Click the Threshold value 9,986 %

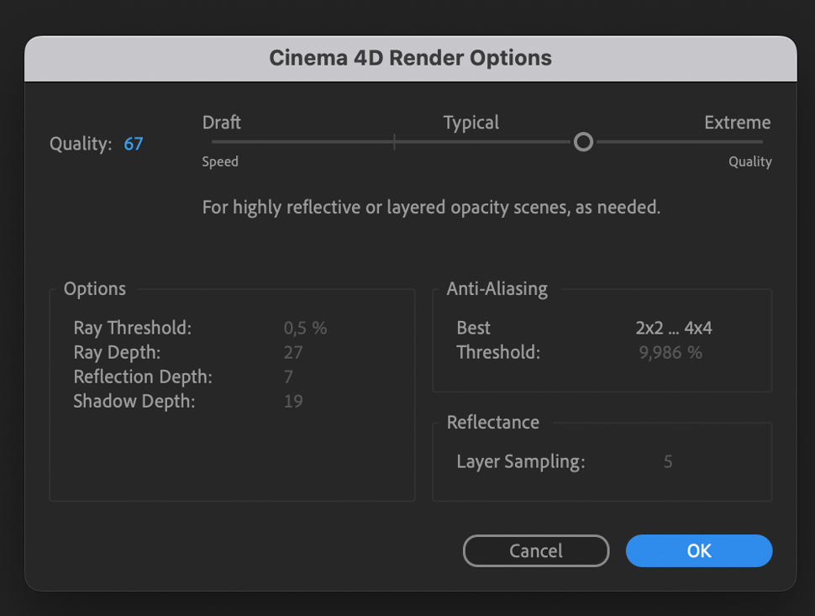(670, 352)
